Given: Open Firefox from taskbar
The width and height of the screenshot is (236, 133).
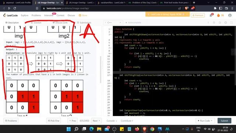Looking at the screenshot, I should [x=137, y=129].
